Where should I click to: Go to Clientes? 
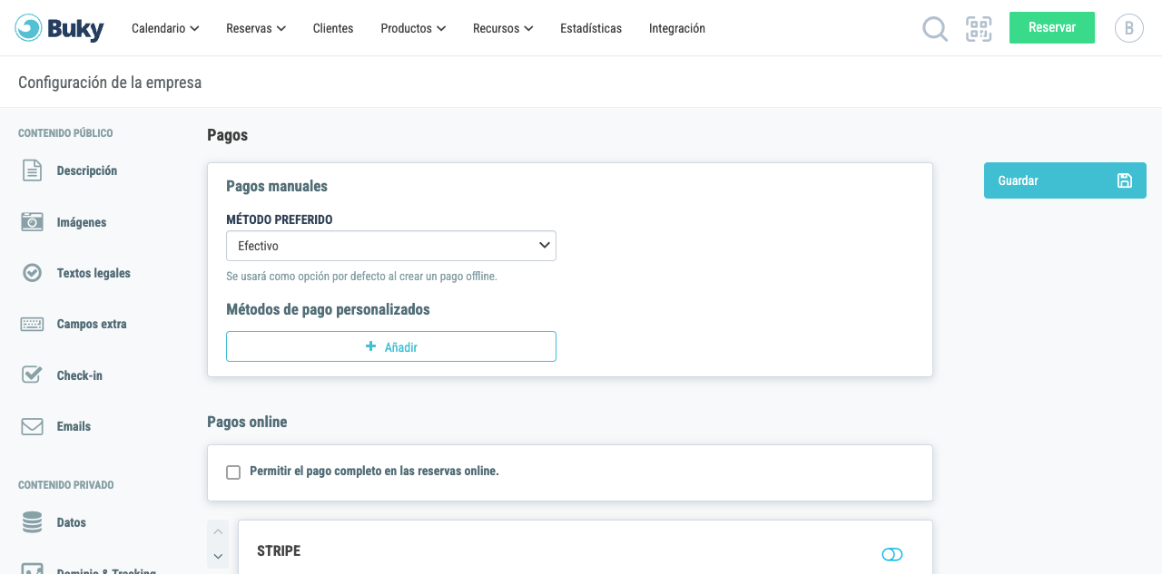(x=333, y=28)
